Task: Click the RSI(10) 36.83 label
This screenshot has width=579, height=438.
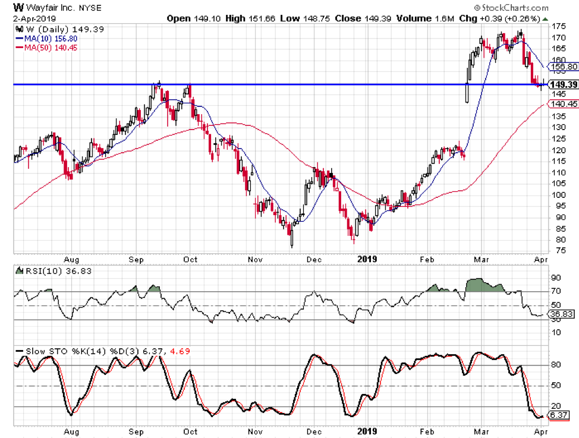Action: pos(59,271)
